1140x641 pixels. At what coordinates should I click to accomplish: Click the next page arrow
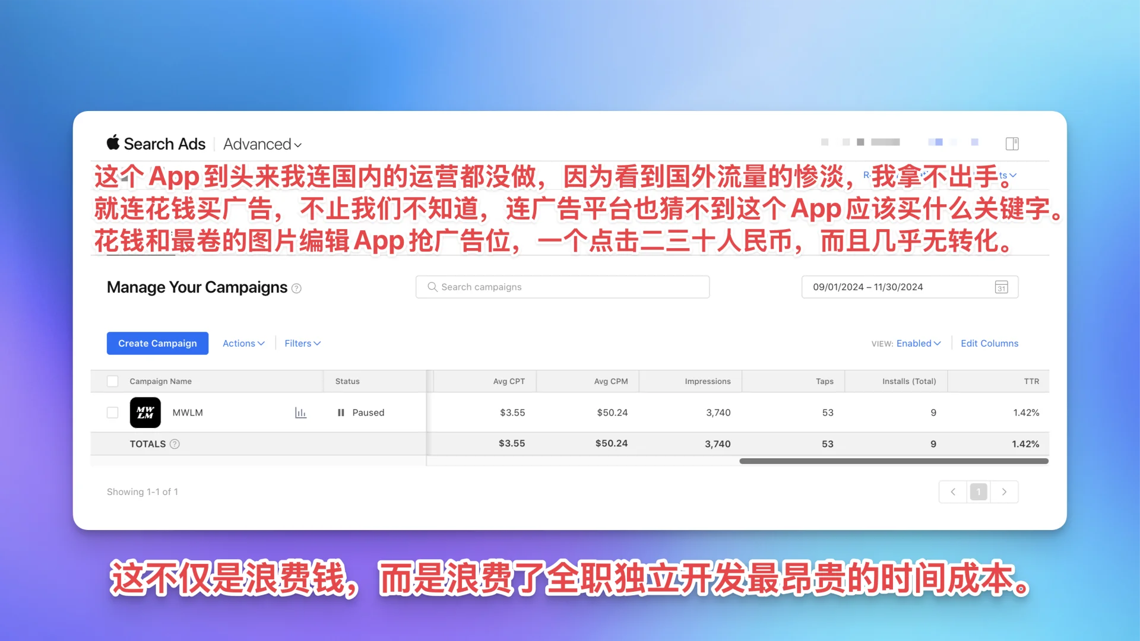[1005, 491]
